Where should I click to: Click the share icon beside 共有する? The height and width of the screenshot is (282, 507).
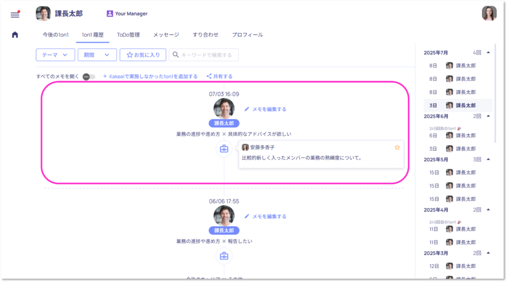tap(209, 76)
